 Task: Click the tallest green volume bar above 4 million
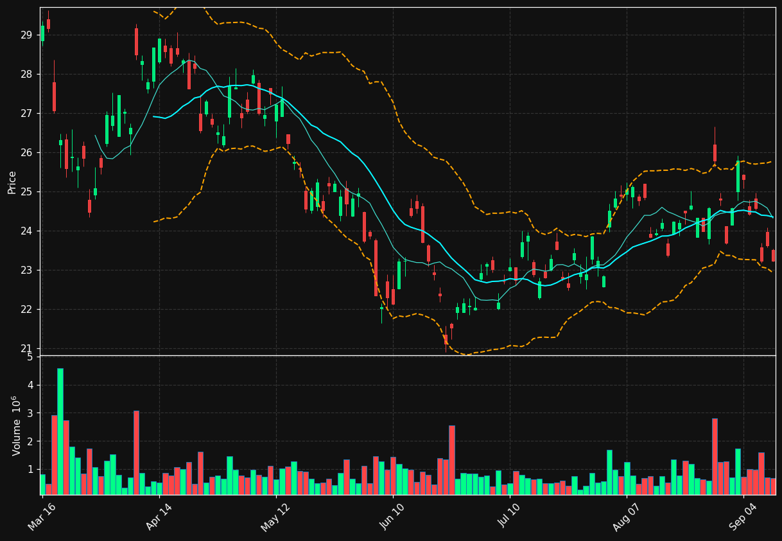(x=60, y=431)
